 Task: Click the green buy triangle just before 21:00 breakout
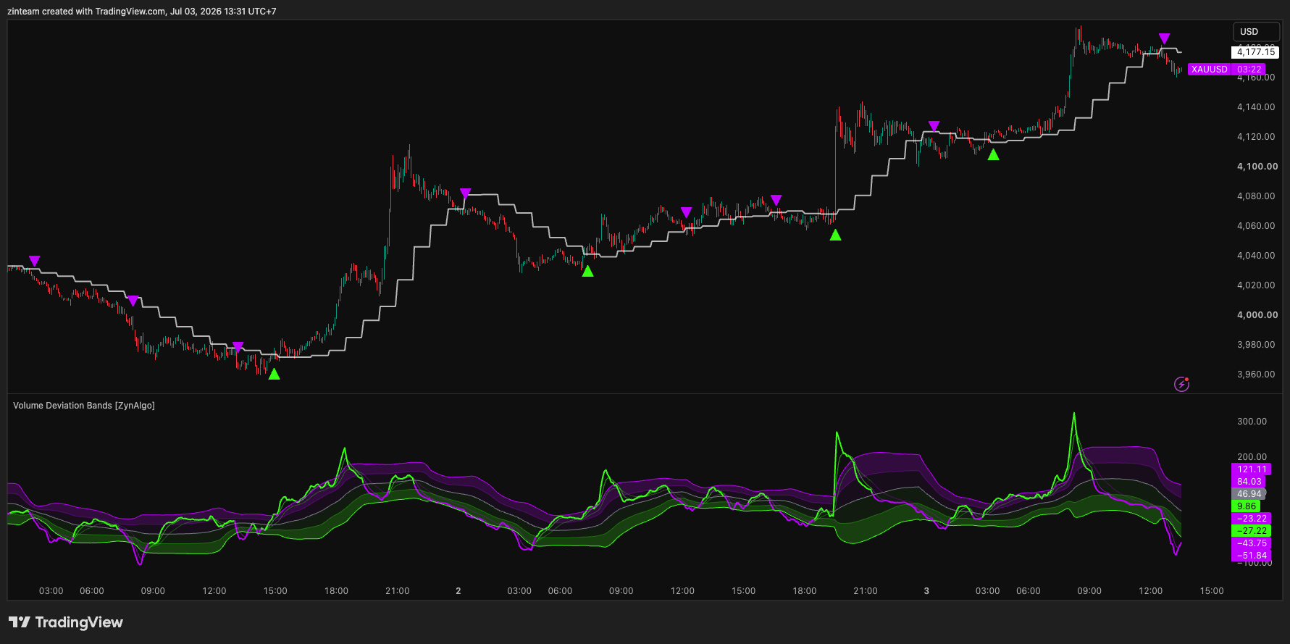pyautogui.click(x=835, y=235)
